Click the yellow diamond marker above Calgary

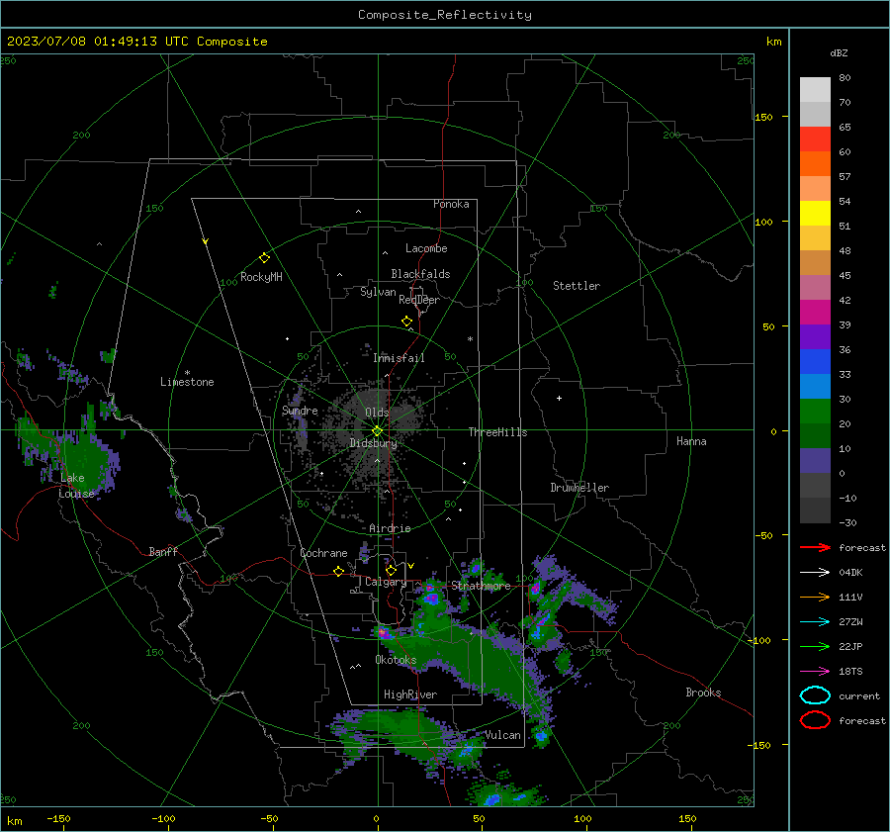(391, 570)
